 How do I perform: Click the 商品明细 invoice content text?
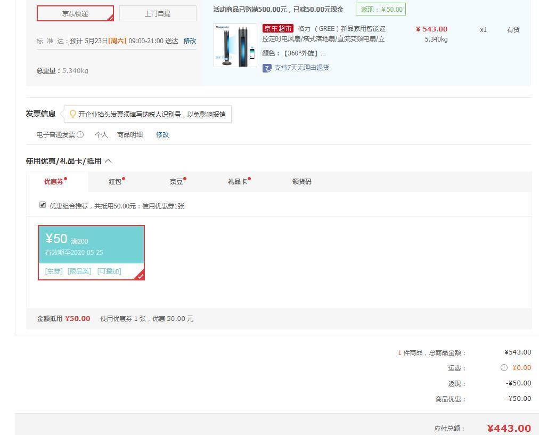point(130,134)
